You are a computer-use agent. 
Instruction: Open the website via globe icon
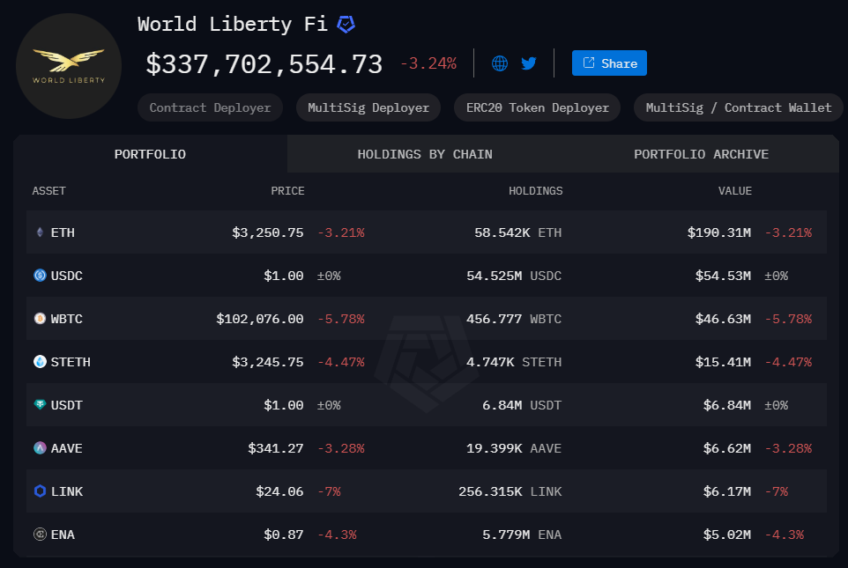(x=499, y=63)
